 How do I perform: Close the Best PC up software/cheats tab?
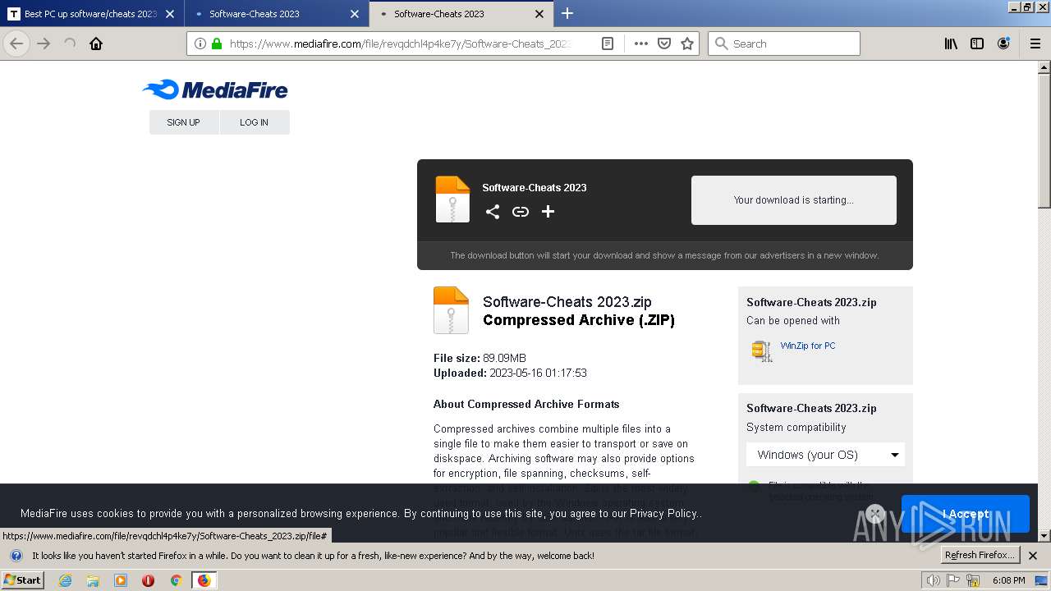170,14
